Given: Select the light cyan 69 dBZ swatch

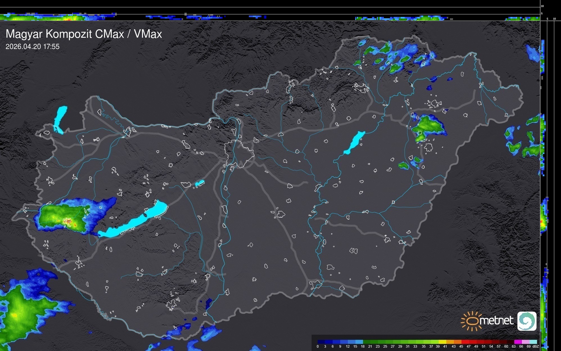Looking at the screenshot, I should (x=533, y=342).
